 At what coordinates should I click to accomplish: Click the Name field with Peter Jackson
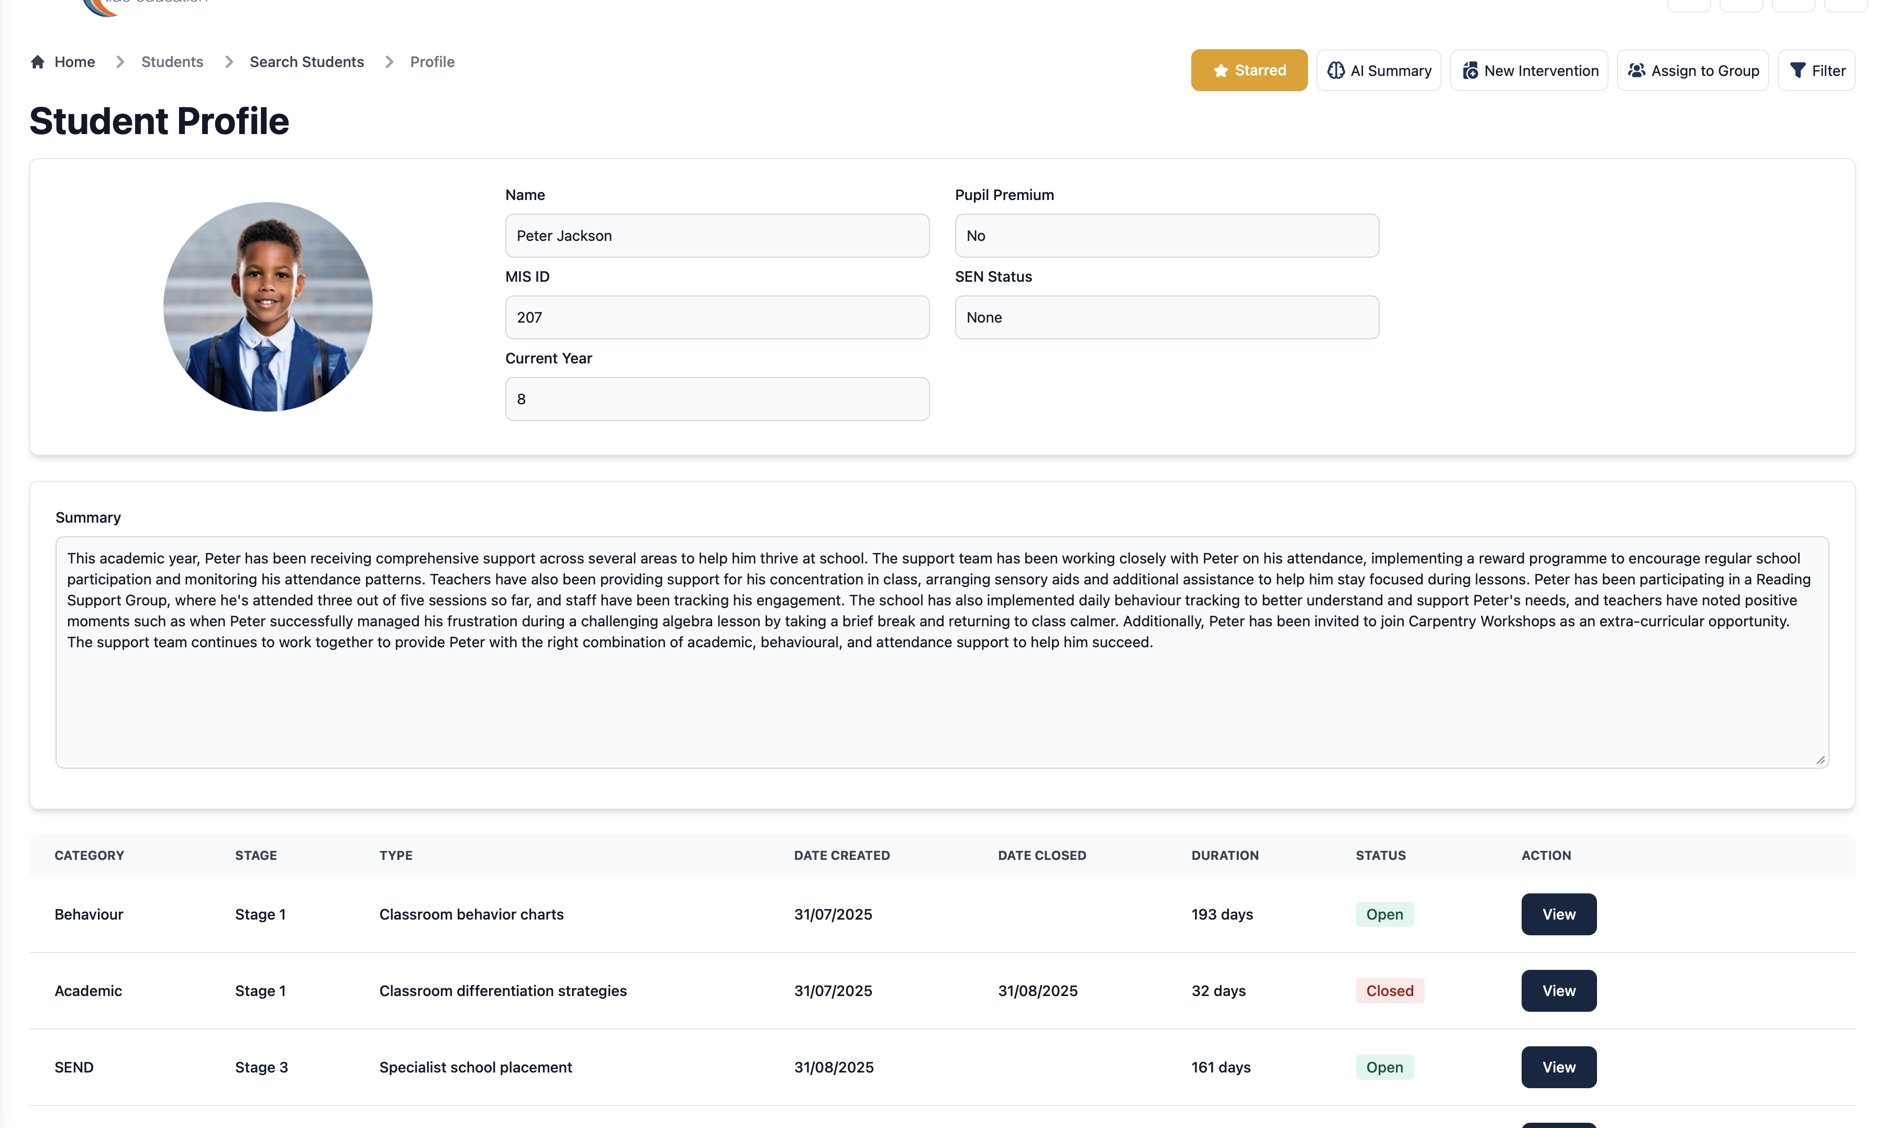click(x=716, y=236)
